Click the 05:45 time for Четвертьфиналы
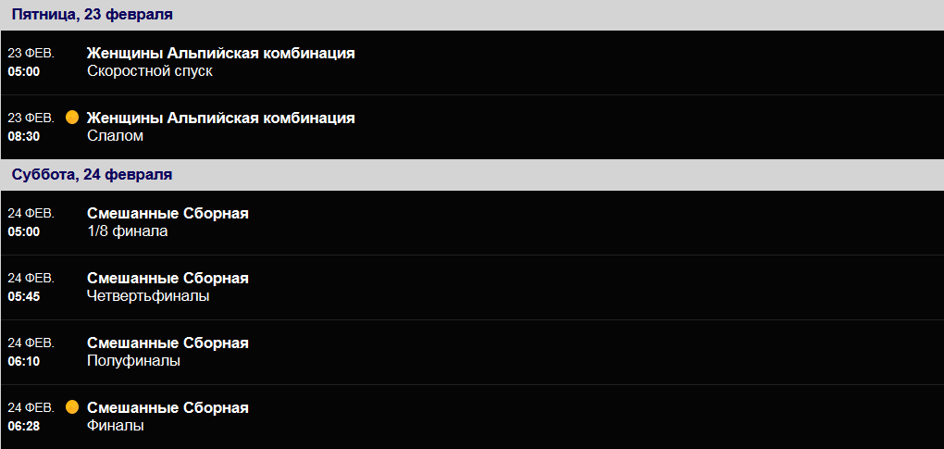The image size is (944, 449). point(24,297)
